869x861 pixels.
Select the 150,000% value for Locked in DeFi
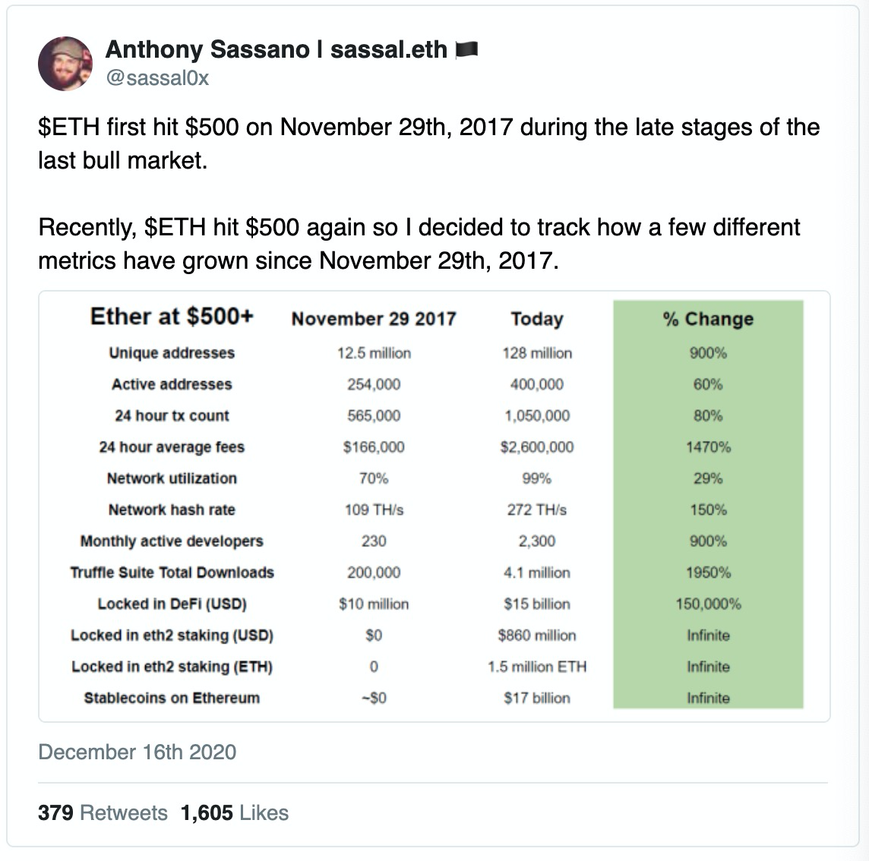(708, 604)
